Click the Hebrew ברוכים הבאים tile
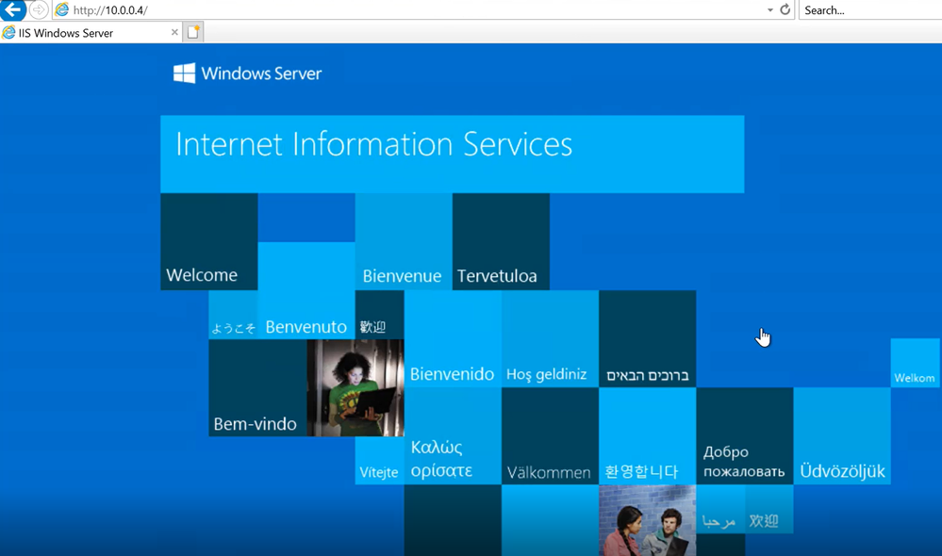This screenshot has width=942, height=556. [648, 339]
